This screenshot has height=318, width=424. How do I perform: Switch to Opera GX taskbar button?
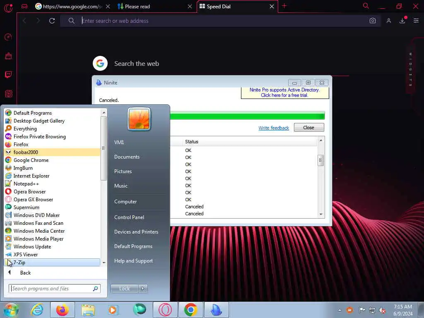(165, 310)
